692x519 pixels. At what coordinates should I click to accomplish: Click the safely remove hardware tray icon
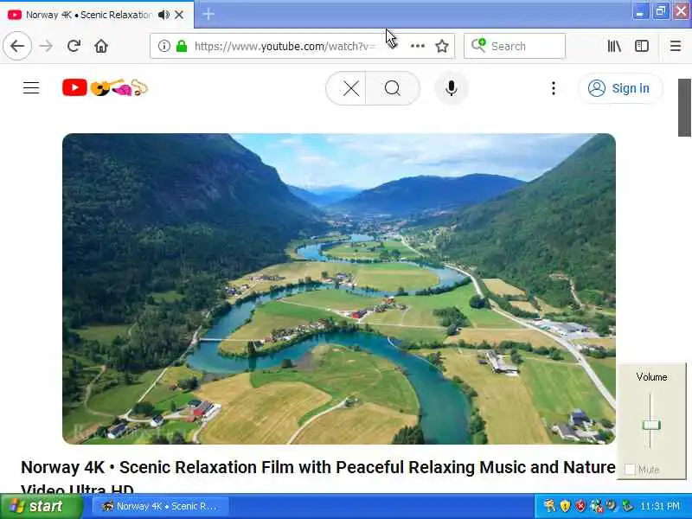(x=627, y=506)
